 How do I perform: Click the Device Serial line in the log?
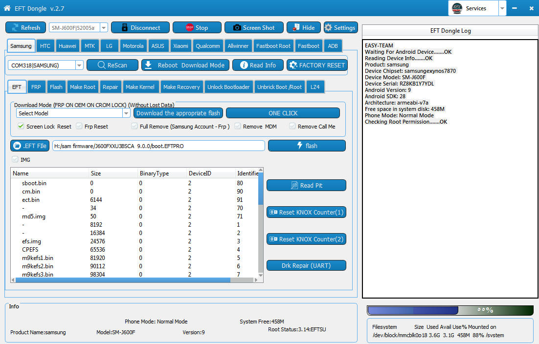[400, 84]
